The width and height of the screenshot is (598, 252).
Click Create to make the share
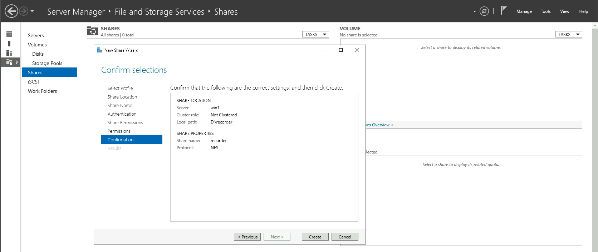[x=315, y=237]
